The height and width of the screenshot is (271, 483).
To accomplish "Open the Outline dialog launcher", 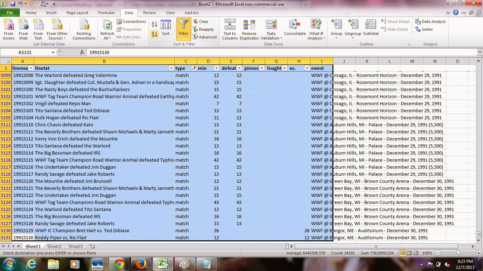I will pos(409,44).
